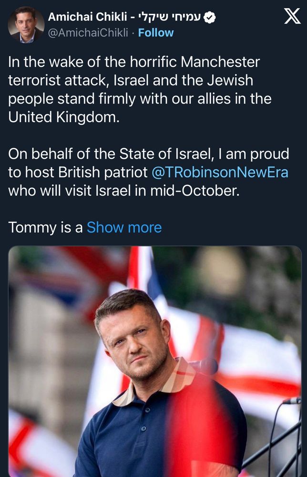Click the verified badge next to the name
Screen dimensions: 307x477
(x=210, y=18)
